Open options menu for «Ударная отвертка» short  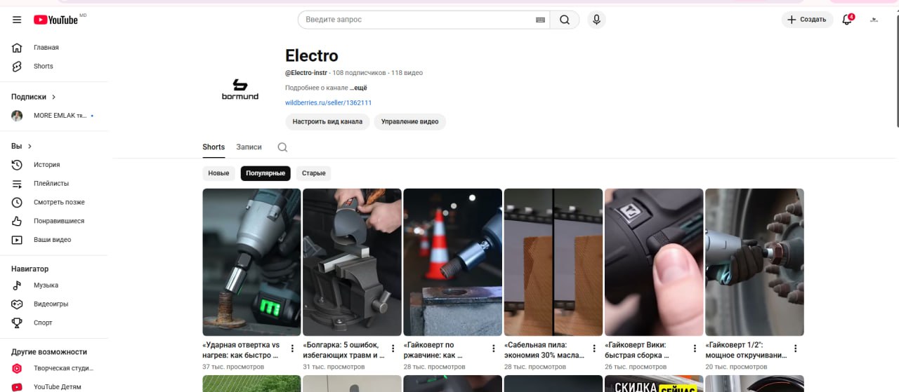(292, 349)
